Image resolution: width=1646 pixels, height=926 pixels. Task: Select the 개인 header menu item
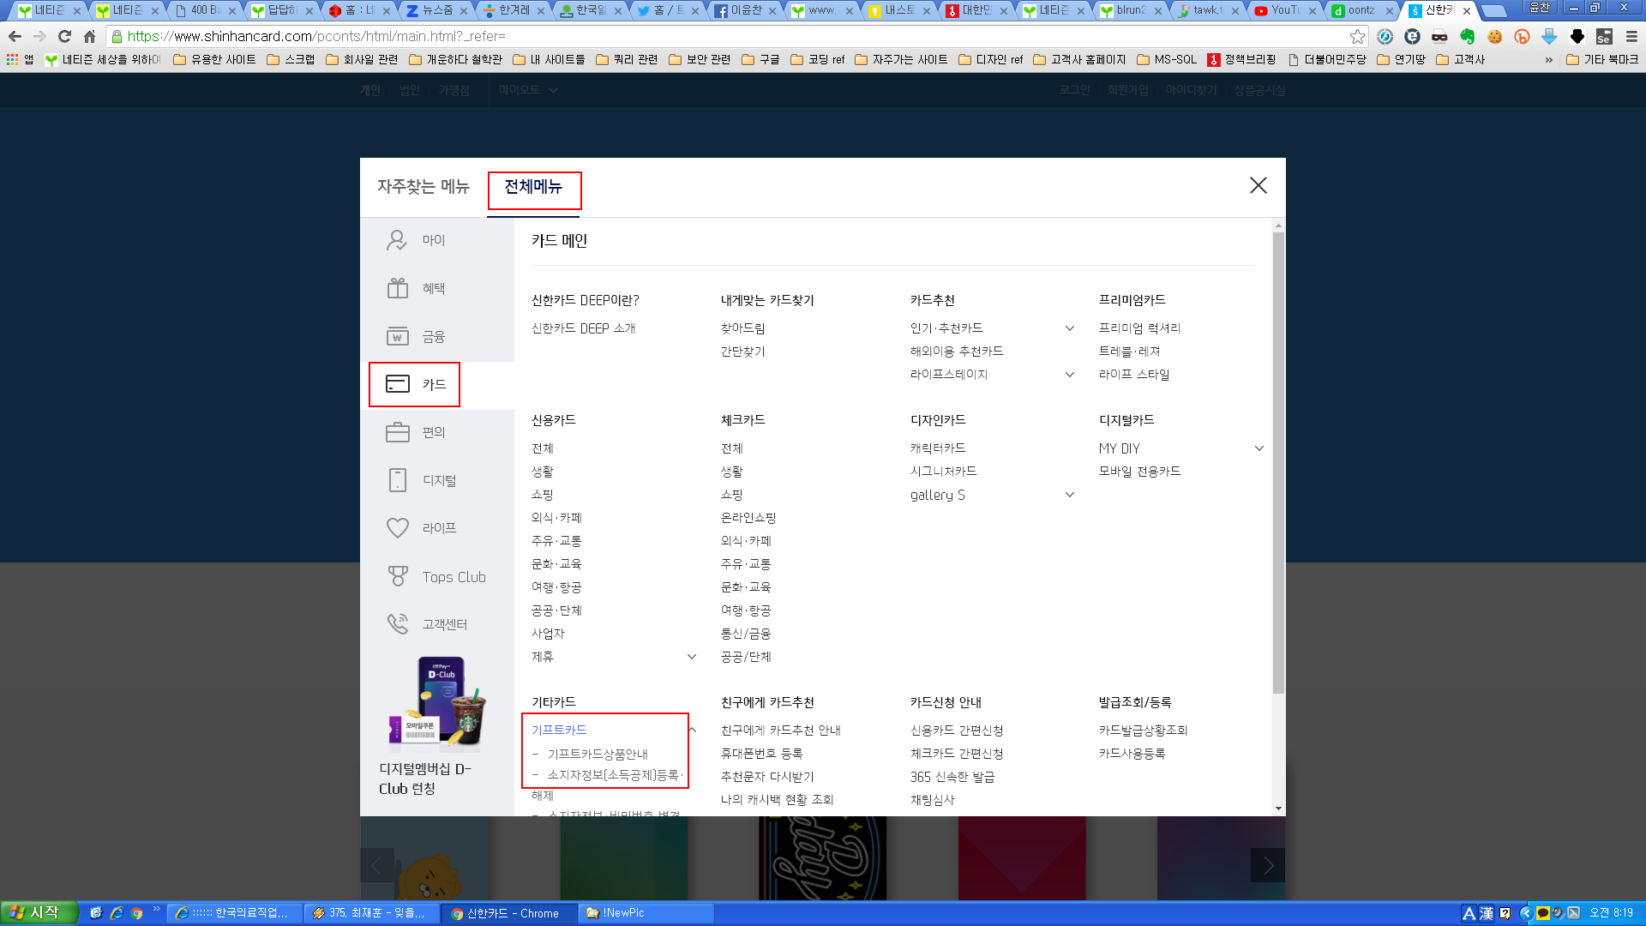pyautogui.click(x=369, y=90)
